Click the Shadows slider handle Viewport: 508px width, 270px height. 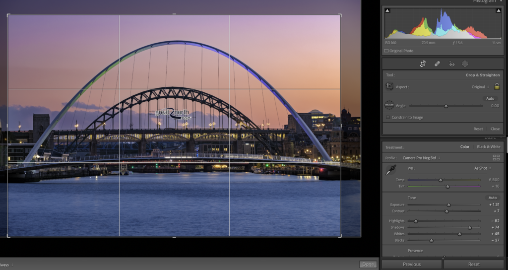pos(470,227)
